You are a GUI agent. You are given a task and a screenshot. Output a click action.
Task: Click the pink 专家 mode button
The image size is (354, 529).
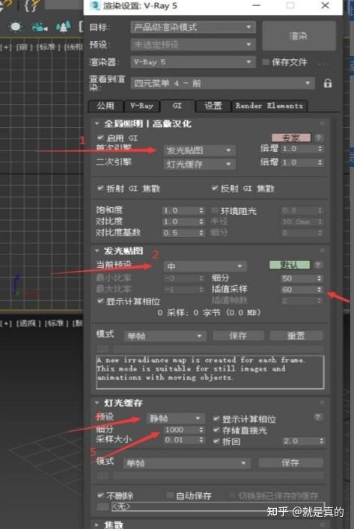pos(291,138)
